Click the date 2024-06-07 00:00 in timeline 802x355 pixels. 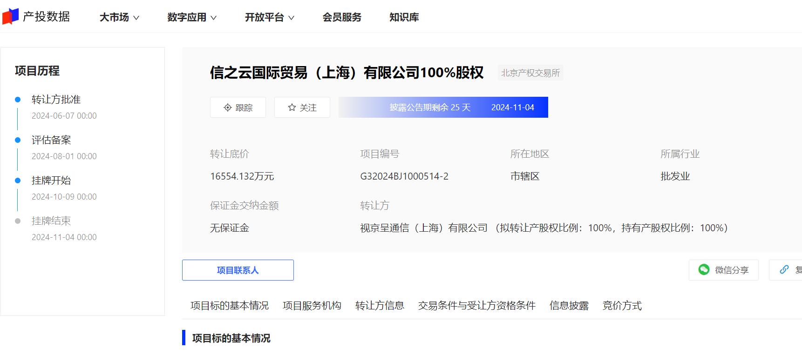64,116
